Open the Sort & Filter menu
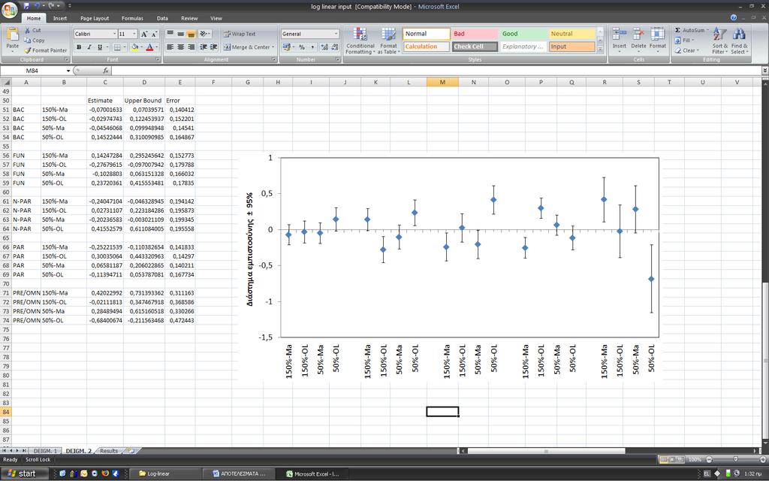769x481 pixels. coord(719,41)
